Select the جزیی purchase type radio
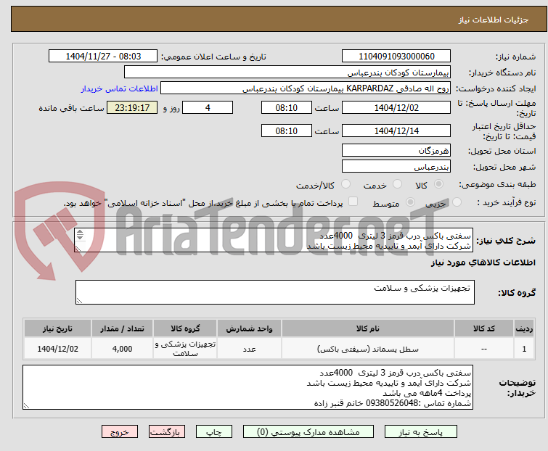Image resolution: width=548 pixels, height=451 pixels. click(457, 202)
